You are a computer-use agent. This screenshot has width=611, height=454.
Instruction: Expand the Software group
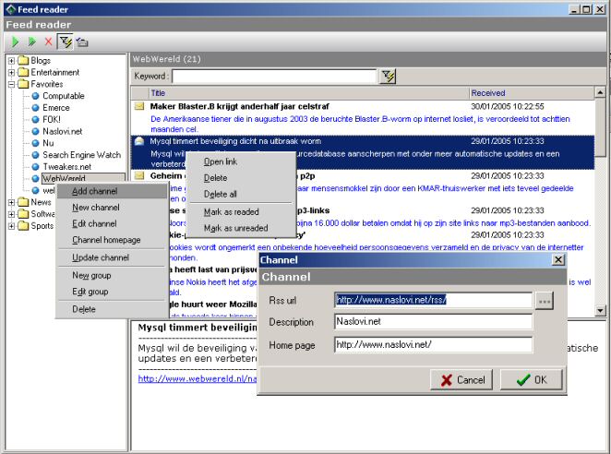11,214
